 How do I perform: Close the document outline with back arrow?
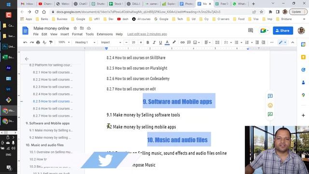coord(27,59)
